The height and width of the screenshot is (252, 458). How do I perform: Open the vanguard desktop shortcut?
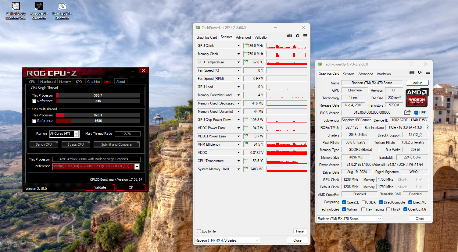click(39, 11)
